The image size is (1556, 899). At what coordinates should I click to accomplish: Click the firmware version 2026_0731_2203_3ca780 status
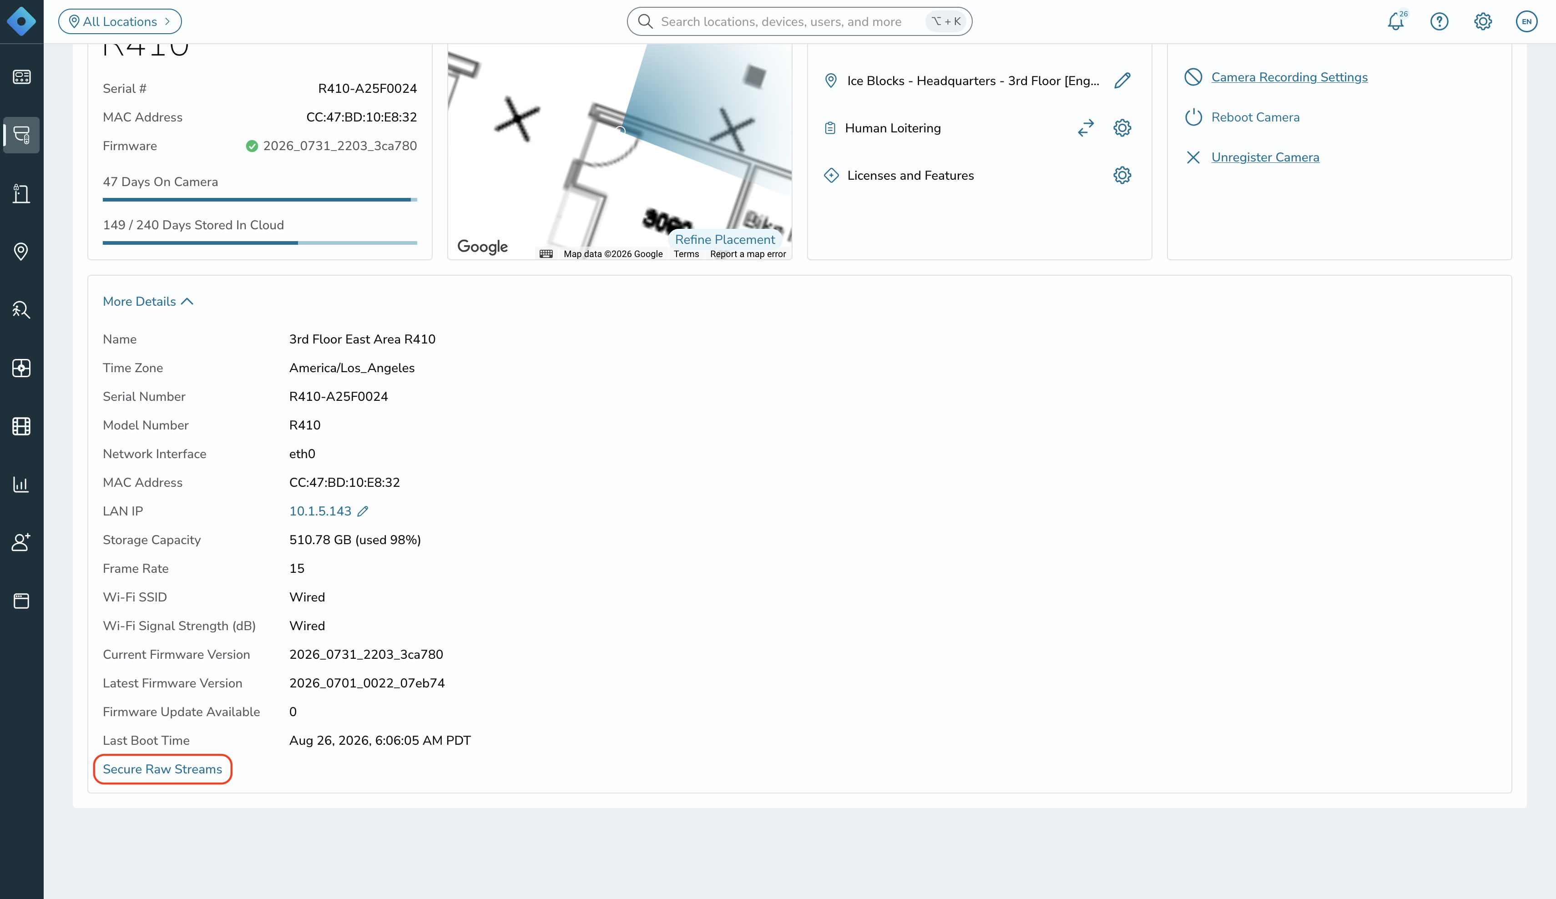pyautogui.click(x=332, y=146)
